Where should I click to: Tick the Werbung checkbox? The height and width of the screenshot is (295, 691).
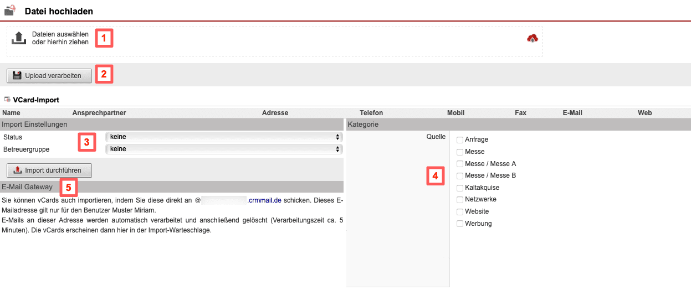click(x=459, y=224)
